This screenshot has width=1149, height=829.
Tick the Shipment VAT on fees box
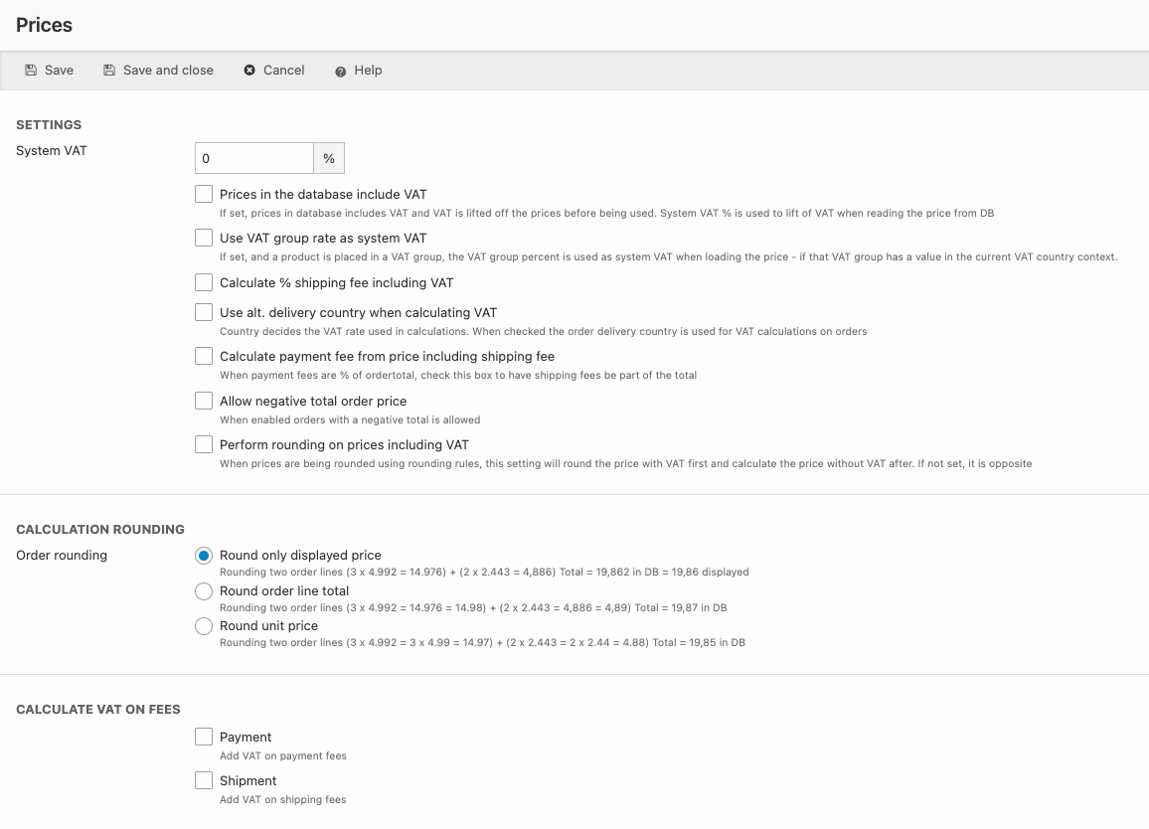[x=204, y=780]
